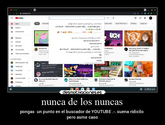Open the UGH video thumbnail
165x125 pixels.
[x=113, y=38]
